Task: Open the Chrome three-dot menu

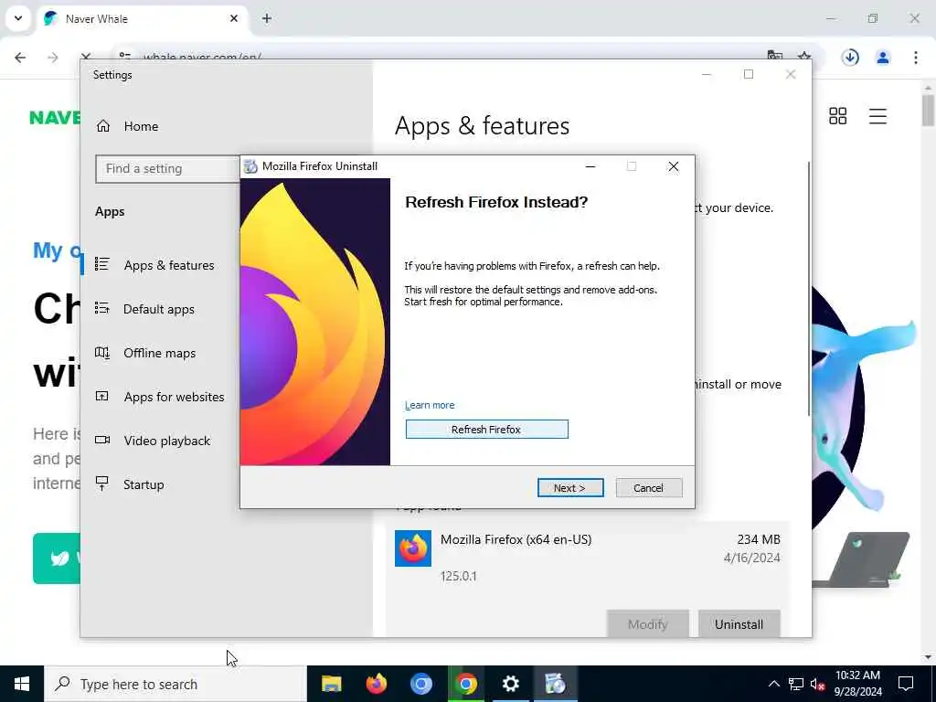Action: pyautogui.click(x=916, y=58)
